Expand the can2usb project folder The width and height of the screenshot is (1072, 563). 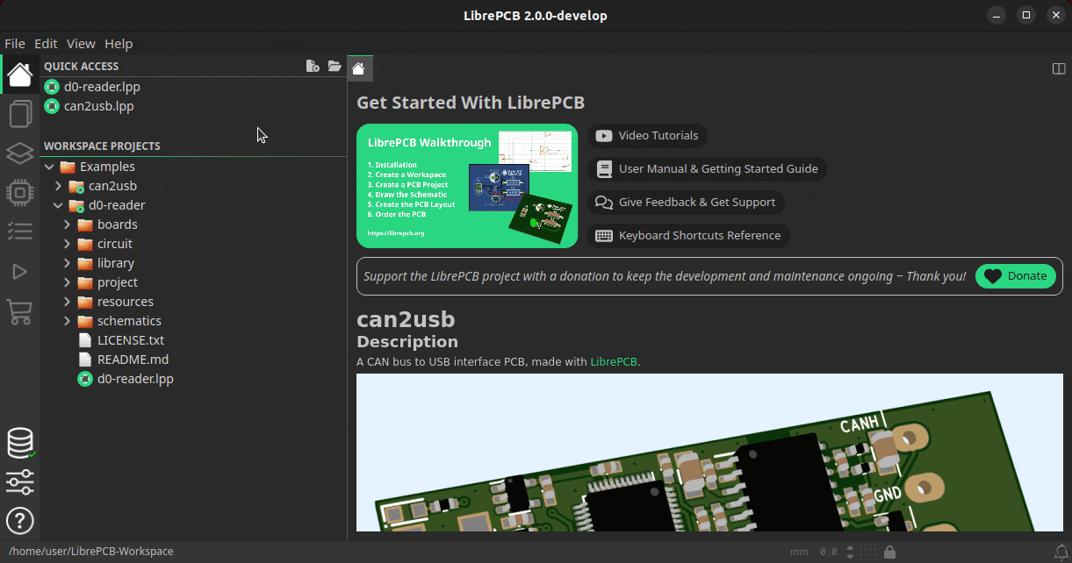point(58,186)
